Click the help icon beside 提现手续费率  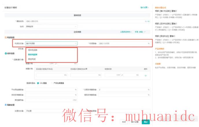(95, 95)
